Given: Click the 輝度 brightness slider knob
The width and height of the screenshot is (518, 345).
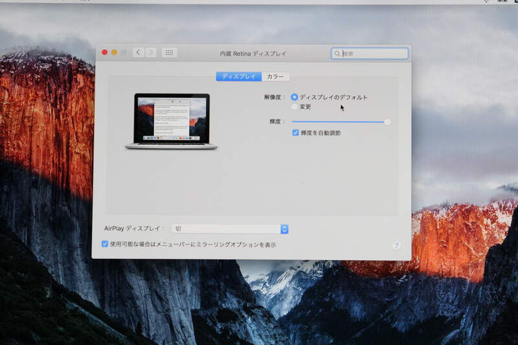Looking at the screenshot, I should [x=387, y=122].
